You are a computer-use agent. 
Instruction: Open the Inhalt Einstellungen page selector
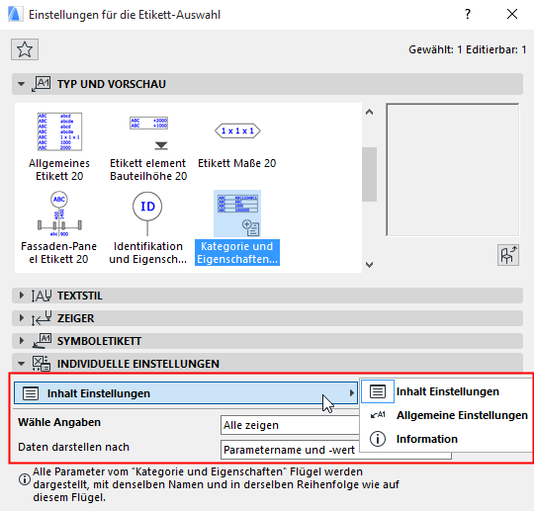pos(186,393)
